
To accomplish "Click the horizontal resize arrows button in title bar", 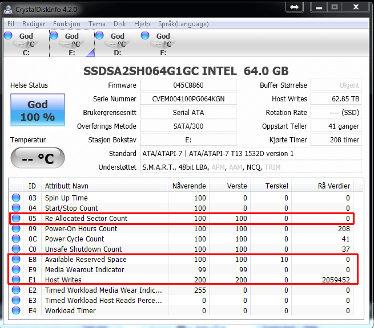I will click(x=294, y=7).
